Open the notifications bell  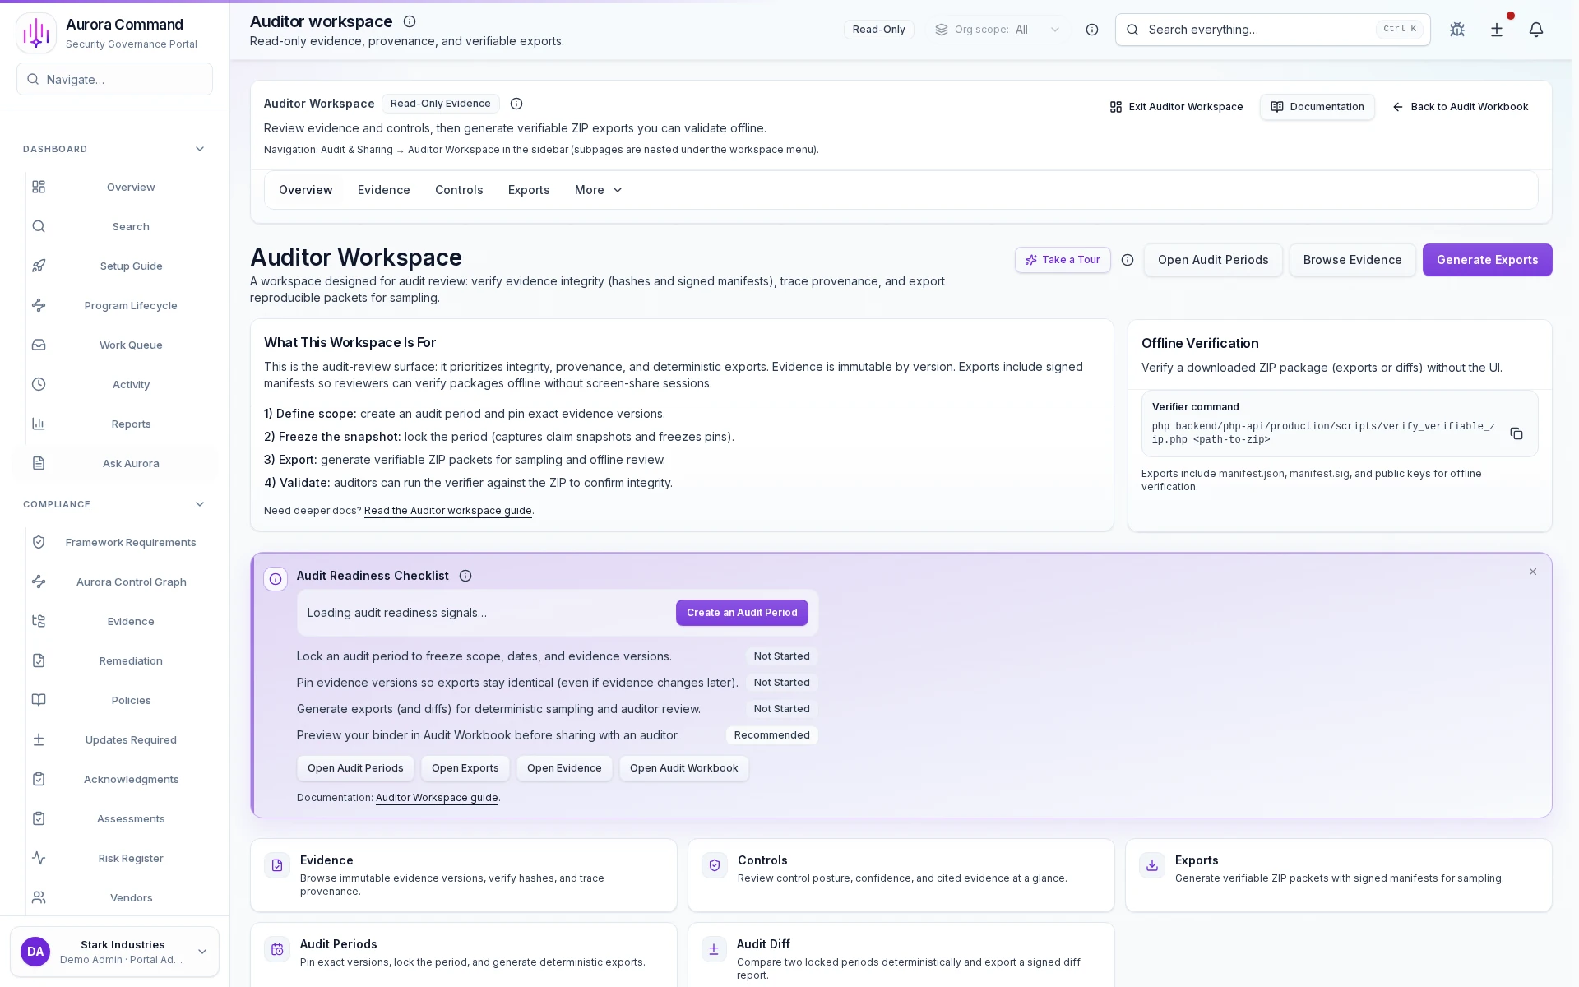1536,30
